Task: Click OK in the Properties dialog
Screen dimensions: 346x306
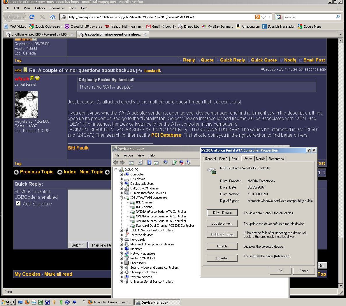Action: (280, 271)
